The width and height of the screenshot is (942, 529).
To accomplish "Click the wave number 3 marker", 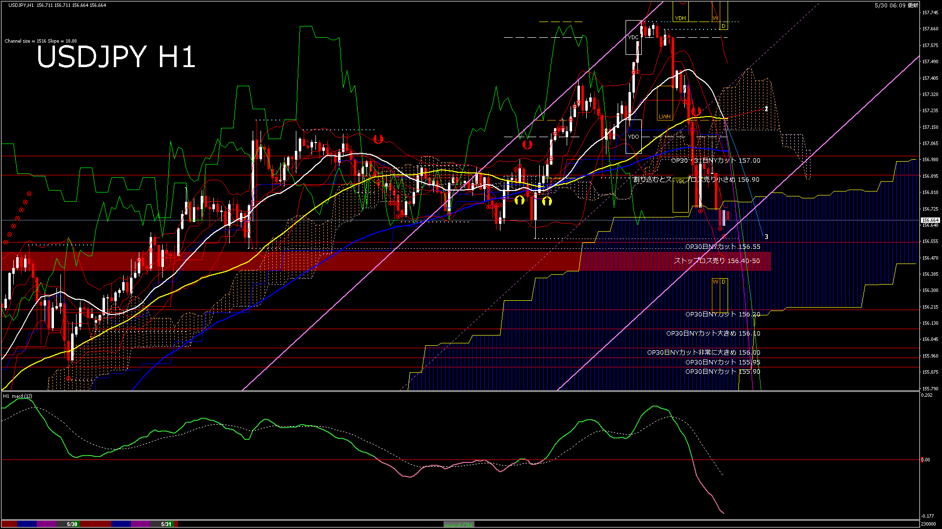I will pyautogui.click(x=766, y=237).
